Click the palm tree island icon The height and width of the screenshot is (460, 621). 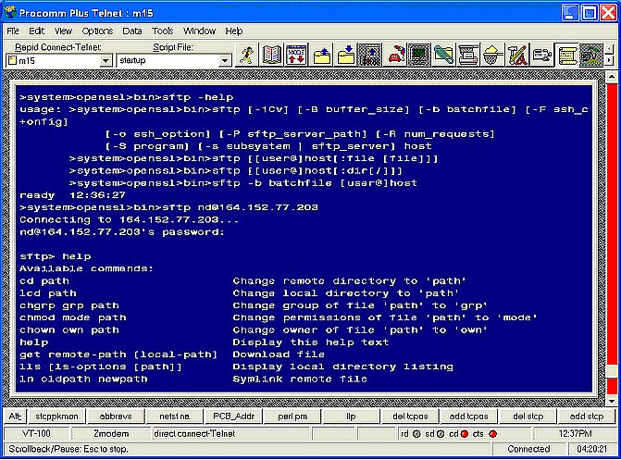[x=591, y=56]
